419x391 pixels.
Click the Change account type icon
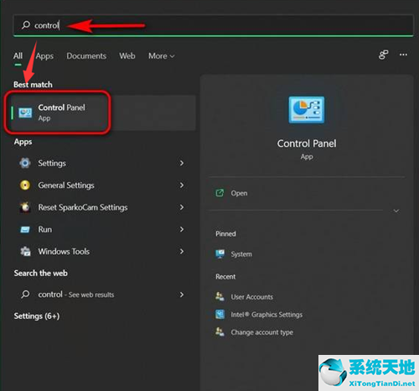coord(220,332)
